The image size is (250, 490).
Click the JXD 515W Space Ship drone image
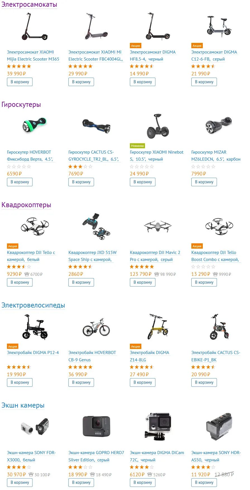(96, 226)
